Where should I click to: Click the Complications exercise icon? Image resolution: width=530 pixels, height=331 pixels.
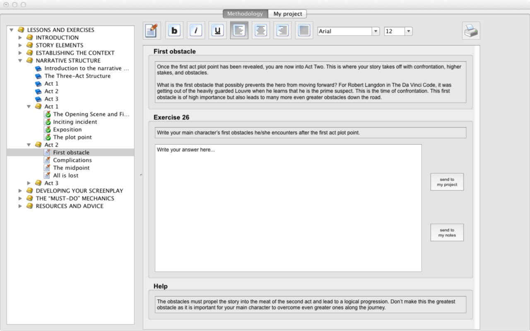47,160
